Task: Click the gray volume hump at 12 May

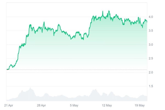Action: [x=111, y=92]
